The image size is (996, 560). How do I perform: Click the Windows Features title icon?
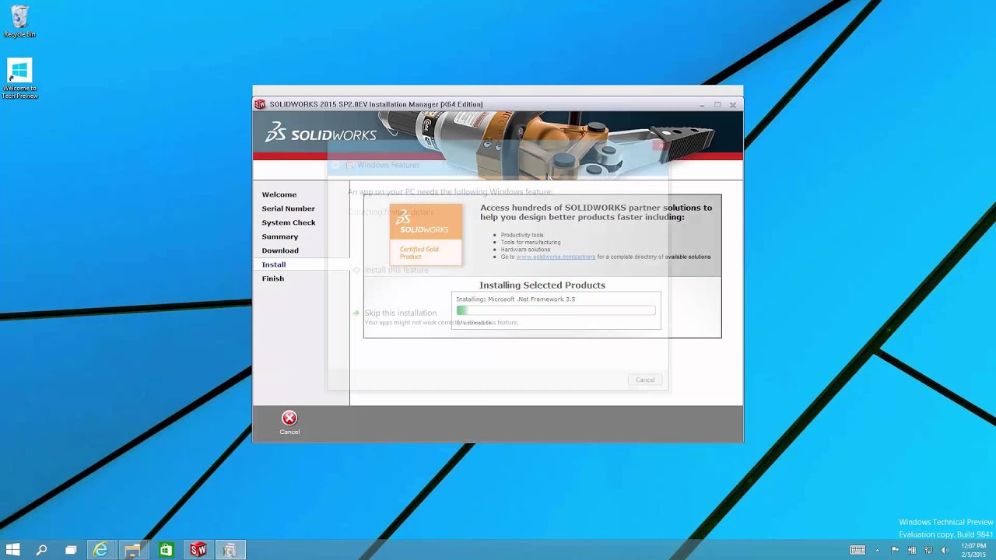pyautogui.click(x=350, y=165)
